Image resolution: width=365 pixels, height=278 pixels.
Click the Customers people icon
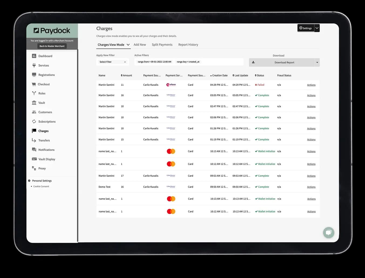pos(34,112)
